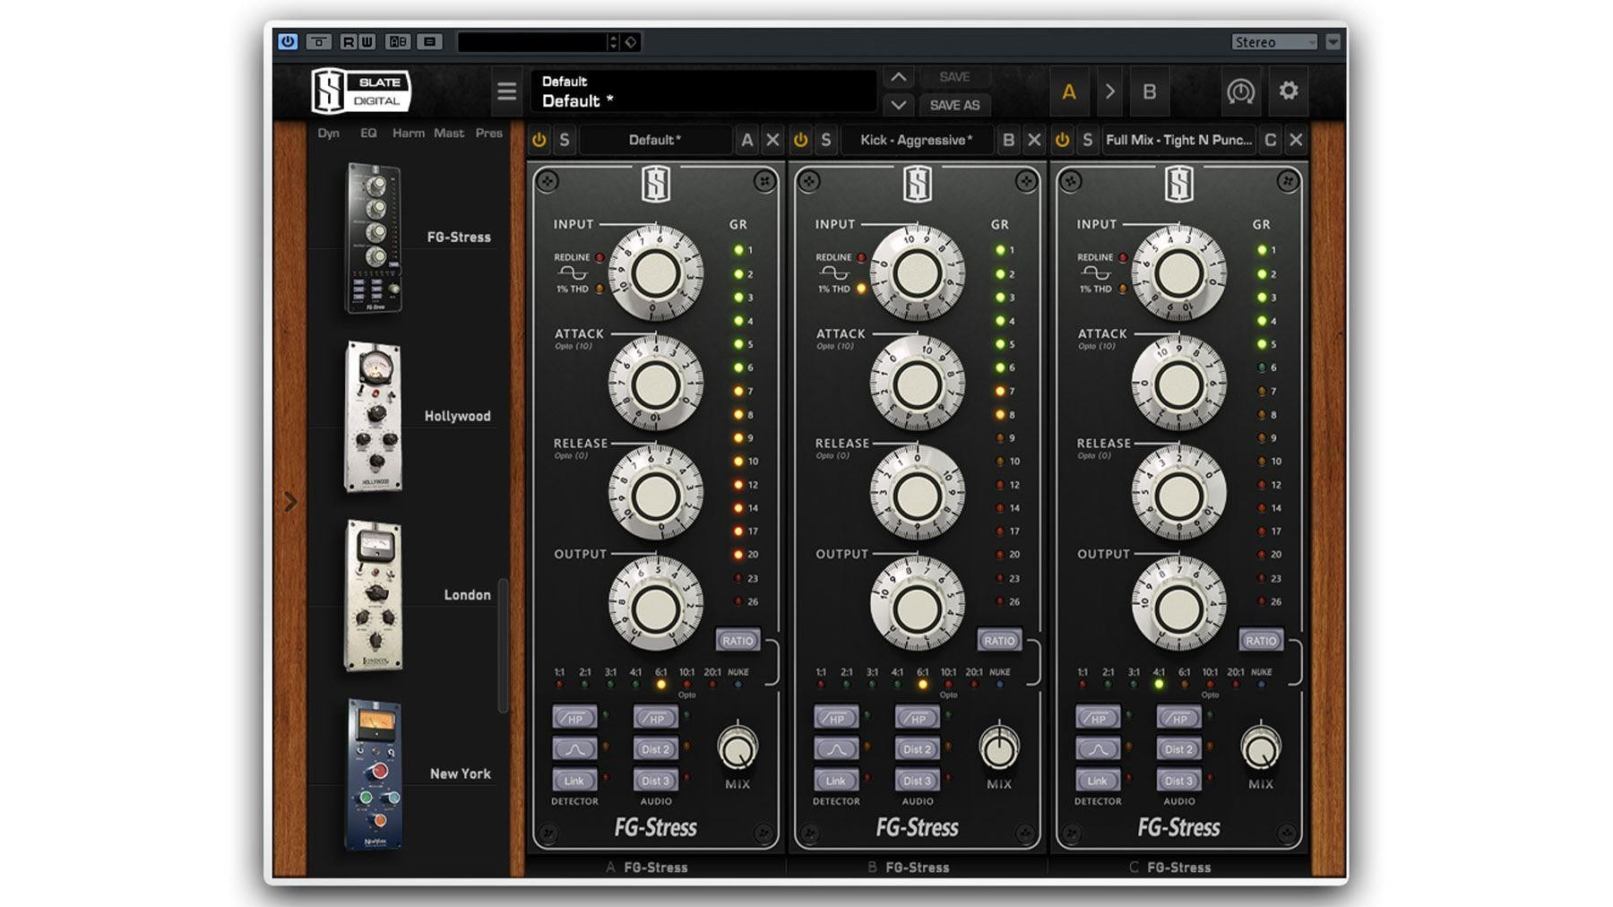Open Full Mix - Tight N Punch preset dropdown
This screenshot has width=1613, height=907.
1178,140
